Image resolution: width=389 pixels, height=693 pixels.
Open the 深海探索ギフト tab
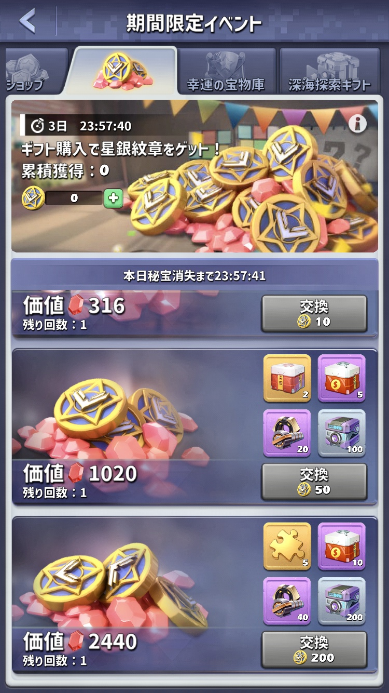pyautogui.click(x=329, y=71)
